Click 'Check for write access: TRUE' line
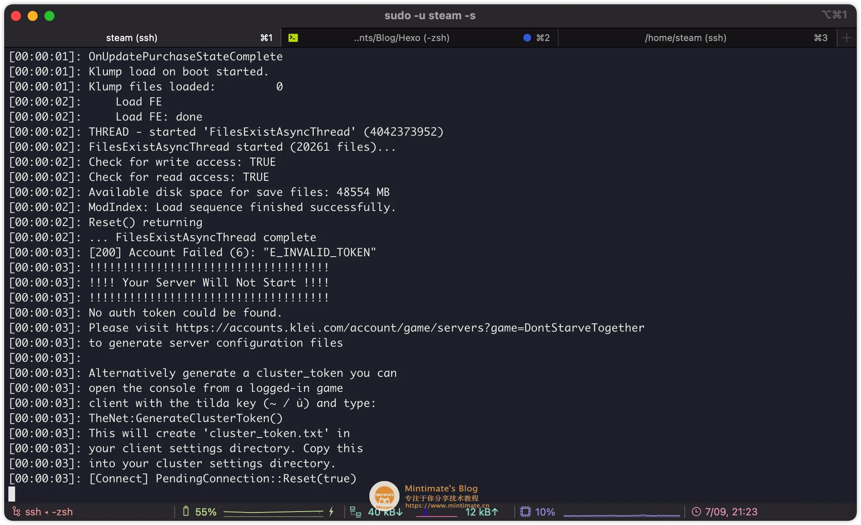Viewport: 861px width, 525px height. click(182, 162)
